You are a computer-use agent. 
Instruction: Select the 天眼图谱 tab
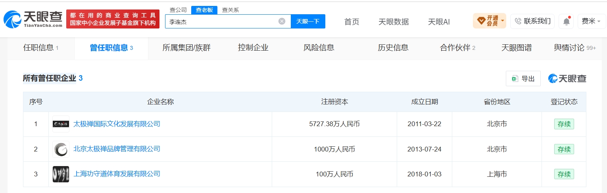pyautogui.click(x=517, y=48)
